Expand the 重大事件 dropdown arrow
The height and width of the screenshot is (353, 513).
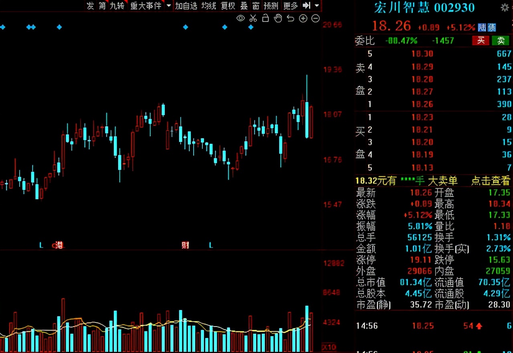(x=168, y=6)
